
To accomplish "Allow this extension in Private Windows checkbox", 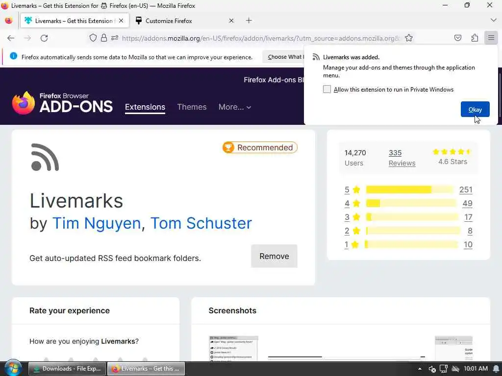I will 326,89.
